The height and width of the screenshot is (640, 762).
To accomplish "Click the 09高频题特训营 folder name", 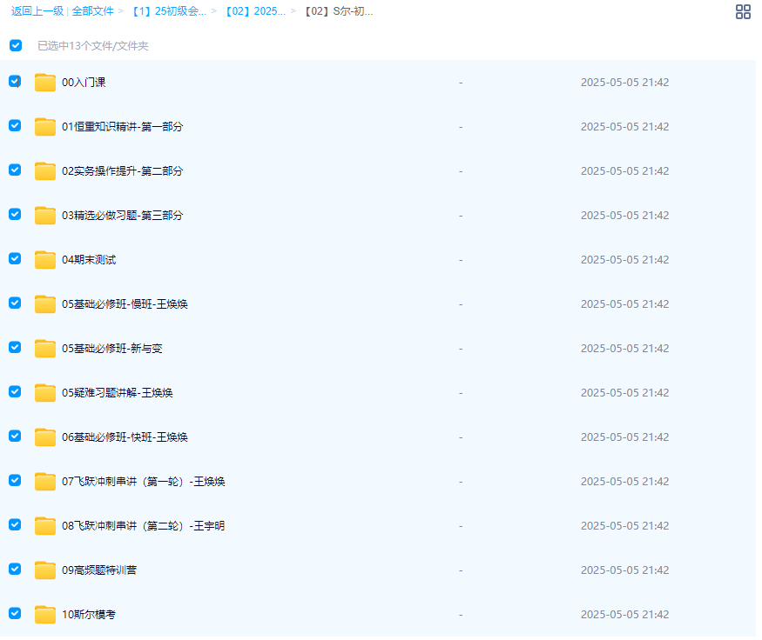I will [x=99, y=570].
